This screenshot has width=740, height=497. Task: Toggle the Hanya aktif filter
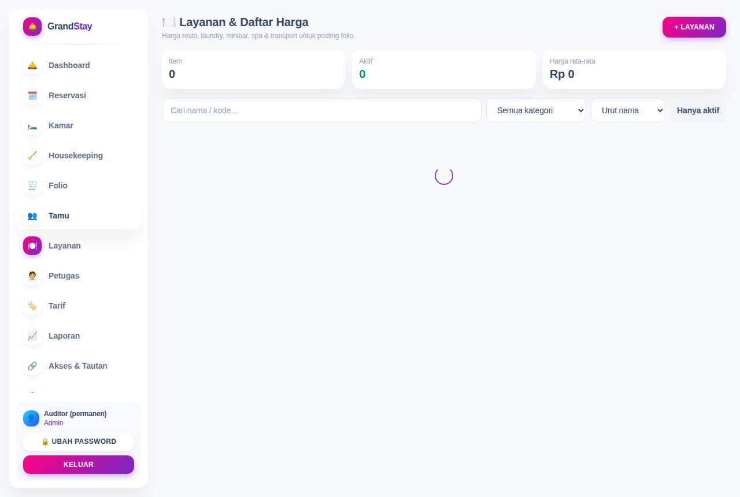pos(698,110)
